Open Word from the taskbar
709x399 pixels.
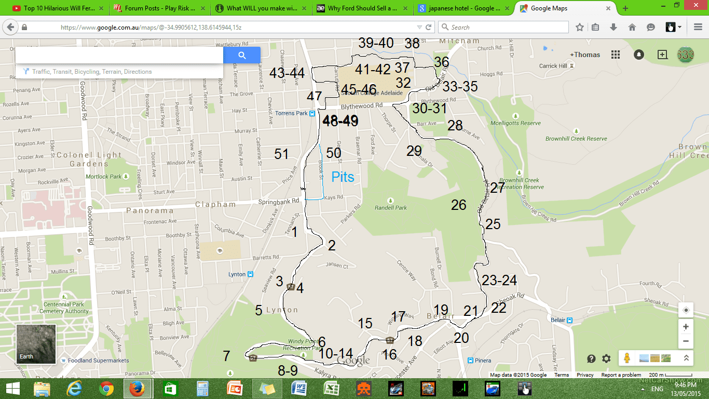coord(299,389)
